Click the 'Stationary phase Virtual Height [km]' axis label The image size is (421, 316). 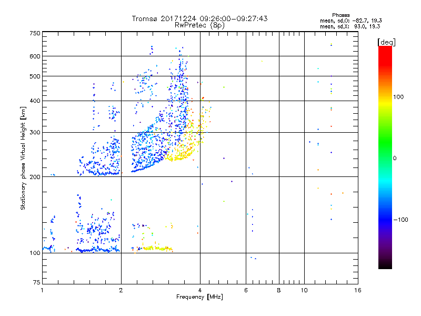tap(23, 158)
